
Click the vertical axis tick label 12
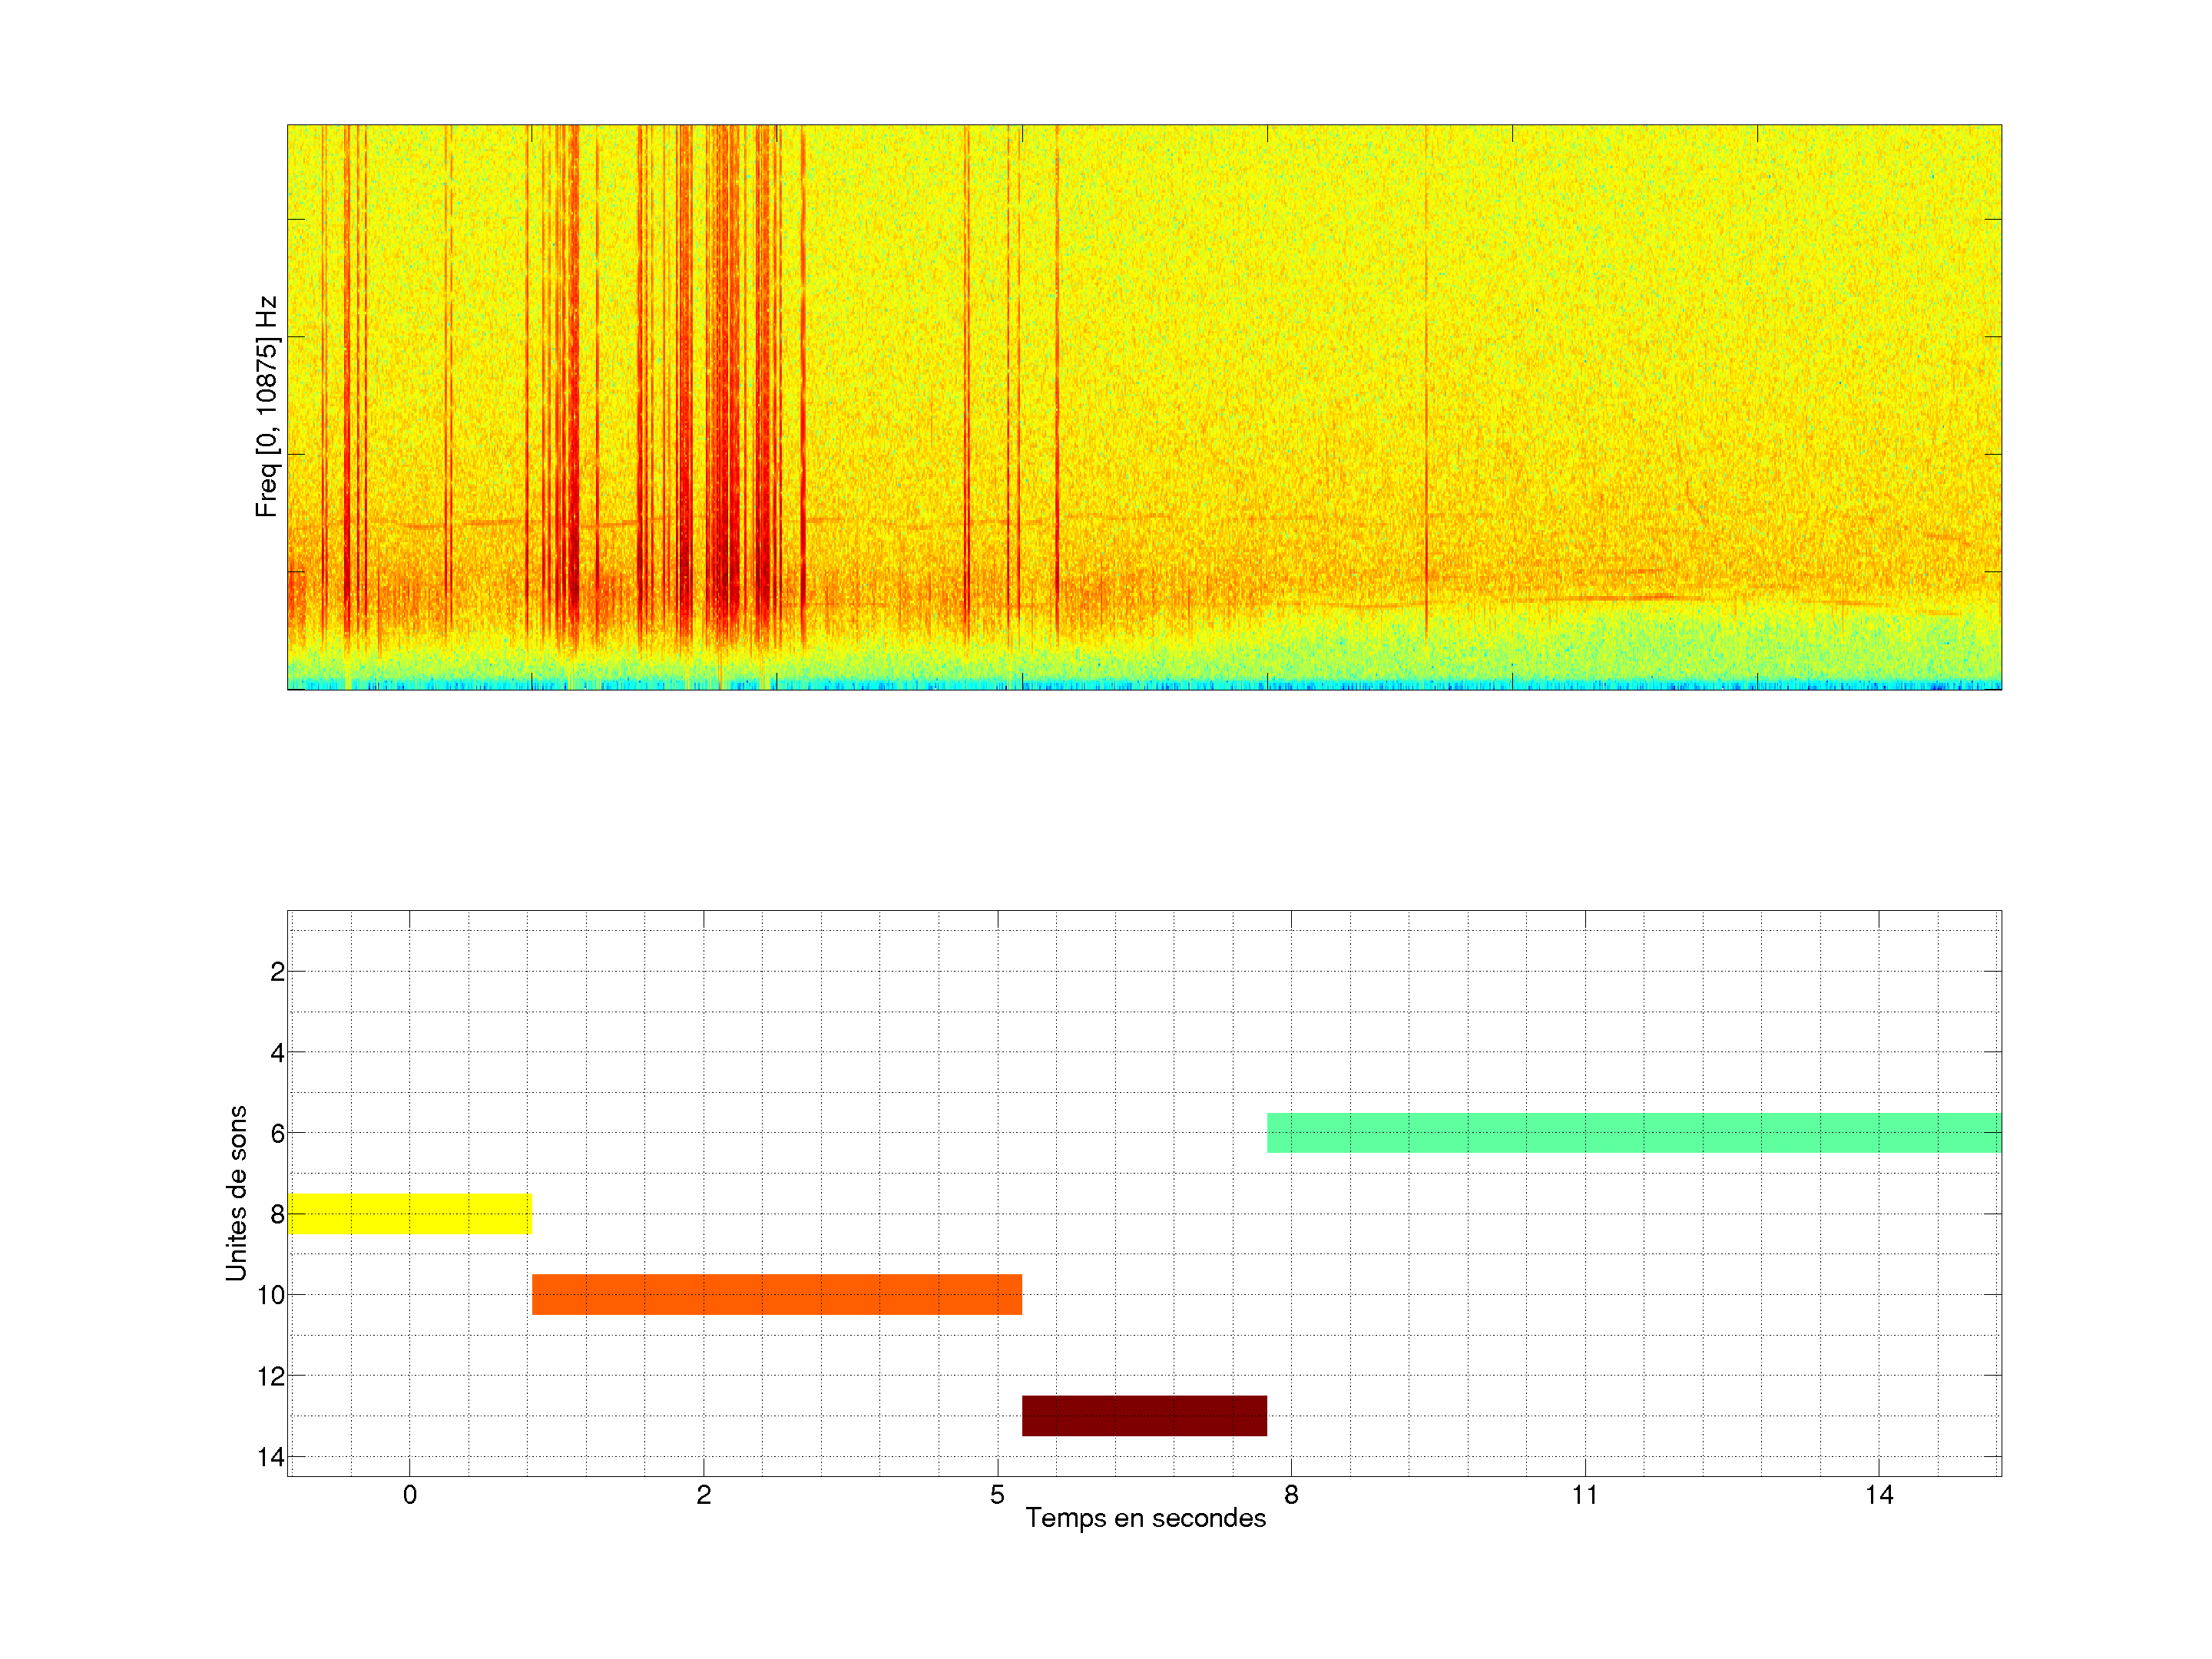[x=271, y=1377]
